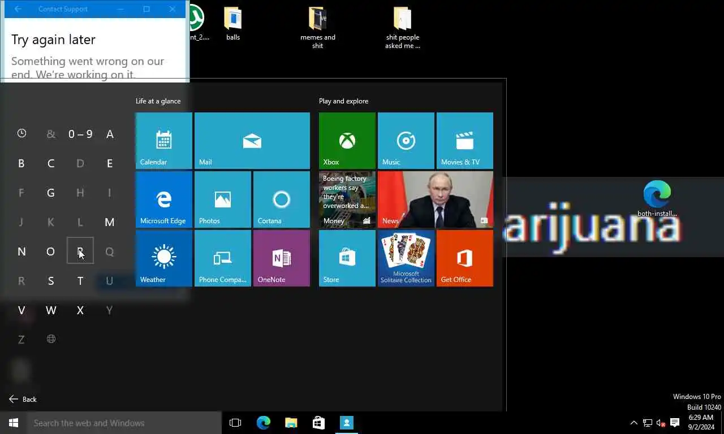Viewport: 724px width, 434px height.
Task: Open the Photos tile
Action: [223, 199]
